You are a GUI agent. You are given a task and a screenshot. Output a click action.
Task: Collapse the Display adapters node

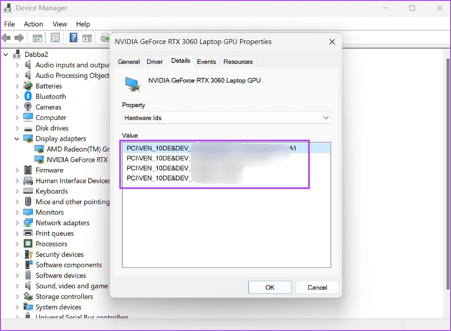(17, 138)
